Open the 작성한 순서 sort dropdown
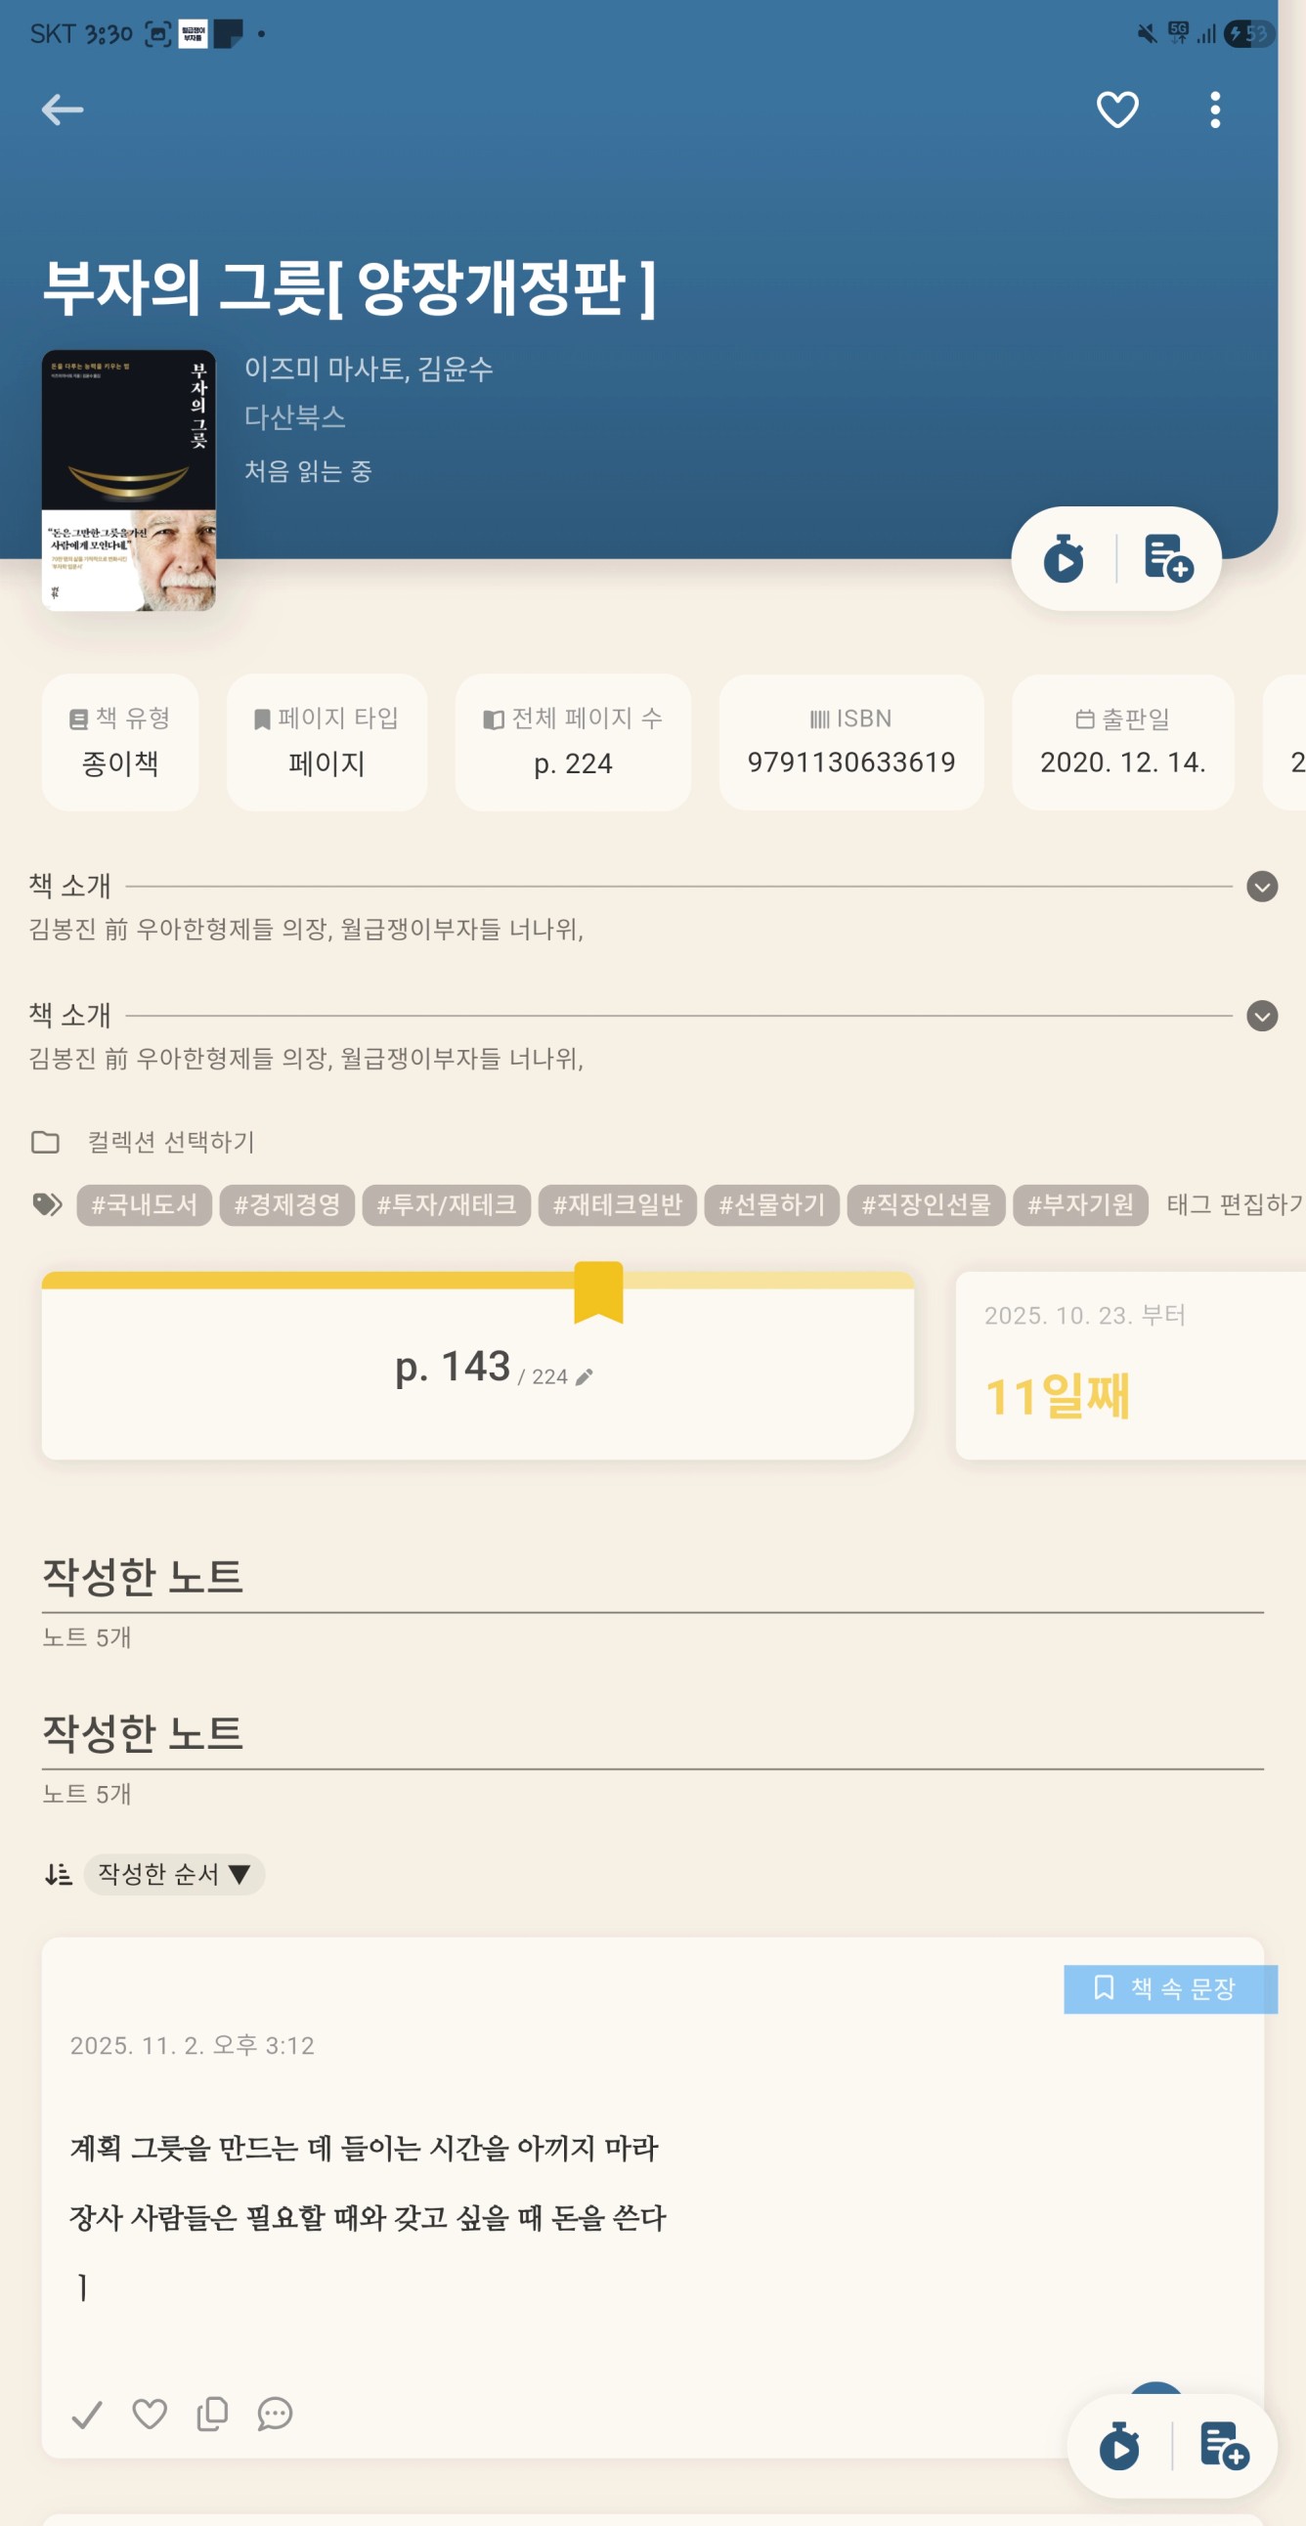The image size is (1306, 2526). 174,1874
